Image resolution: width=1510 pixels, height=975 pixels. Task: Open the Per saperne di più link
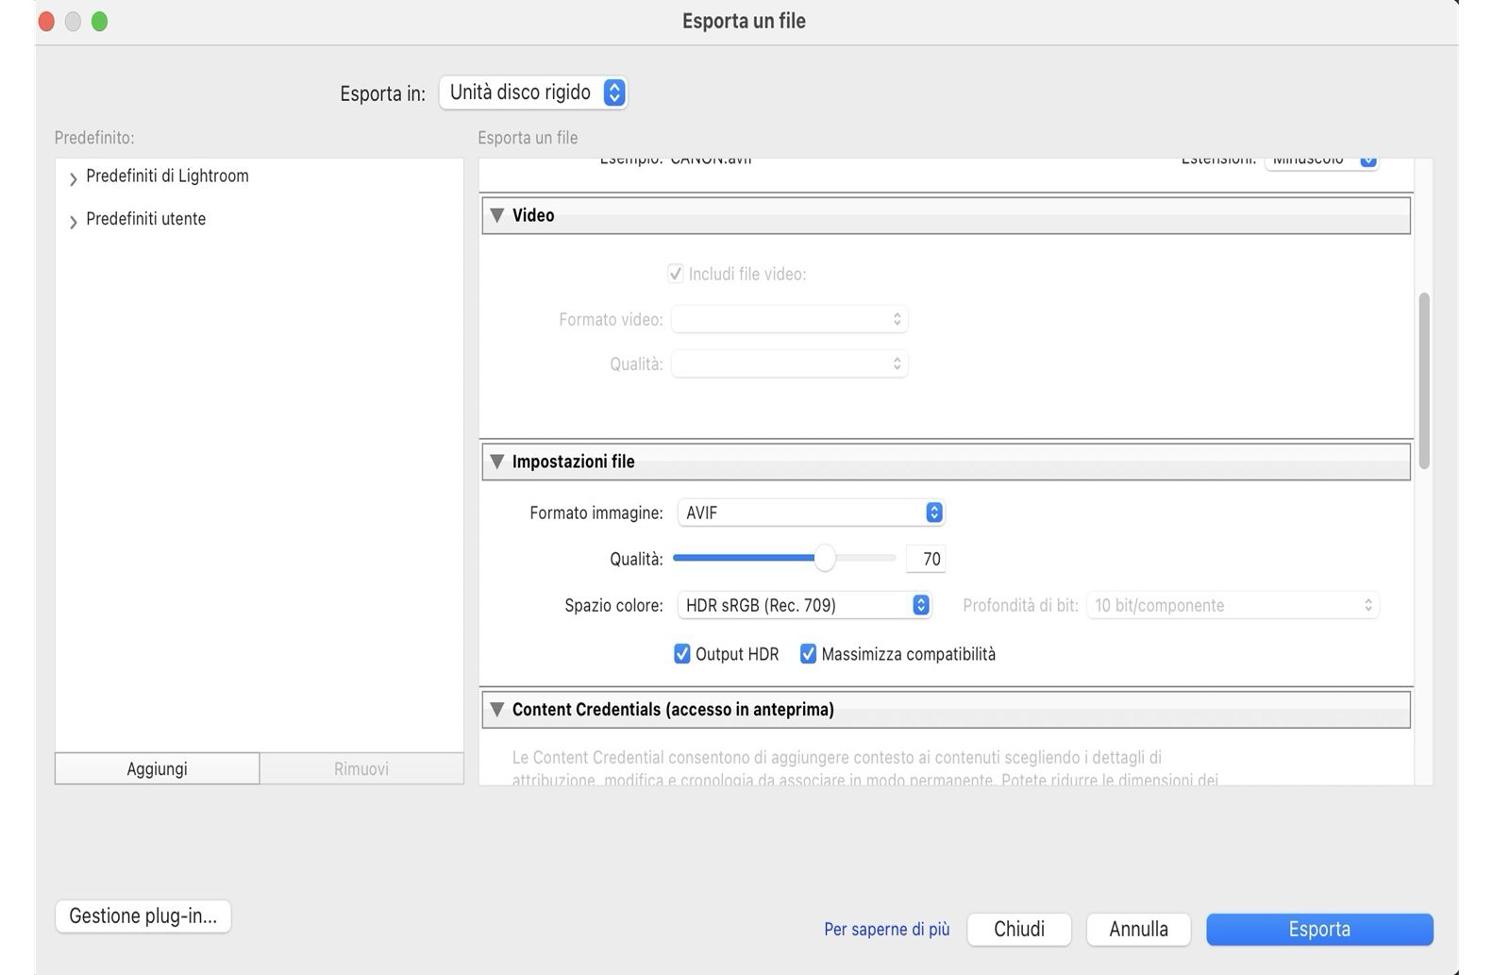pyautogui.click(x=886, y=930)
